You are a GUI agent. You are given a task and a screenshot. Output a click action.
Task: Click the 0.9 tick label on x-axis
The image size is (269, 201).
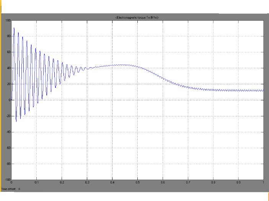(238, 183)
